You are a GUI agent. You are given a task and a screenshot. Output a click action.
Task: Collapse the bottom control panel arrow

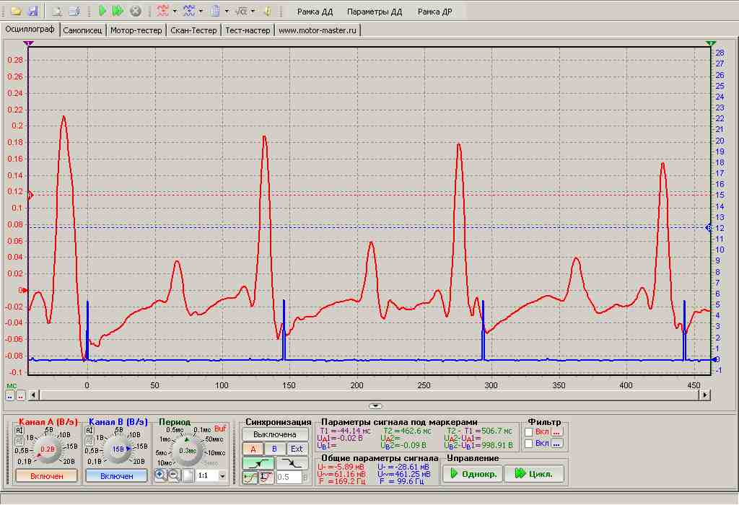click(375, 405)
